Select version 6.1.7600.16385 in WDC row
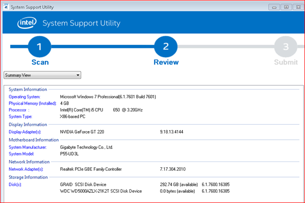 point(216,191)
